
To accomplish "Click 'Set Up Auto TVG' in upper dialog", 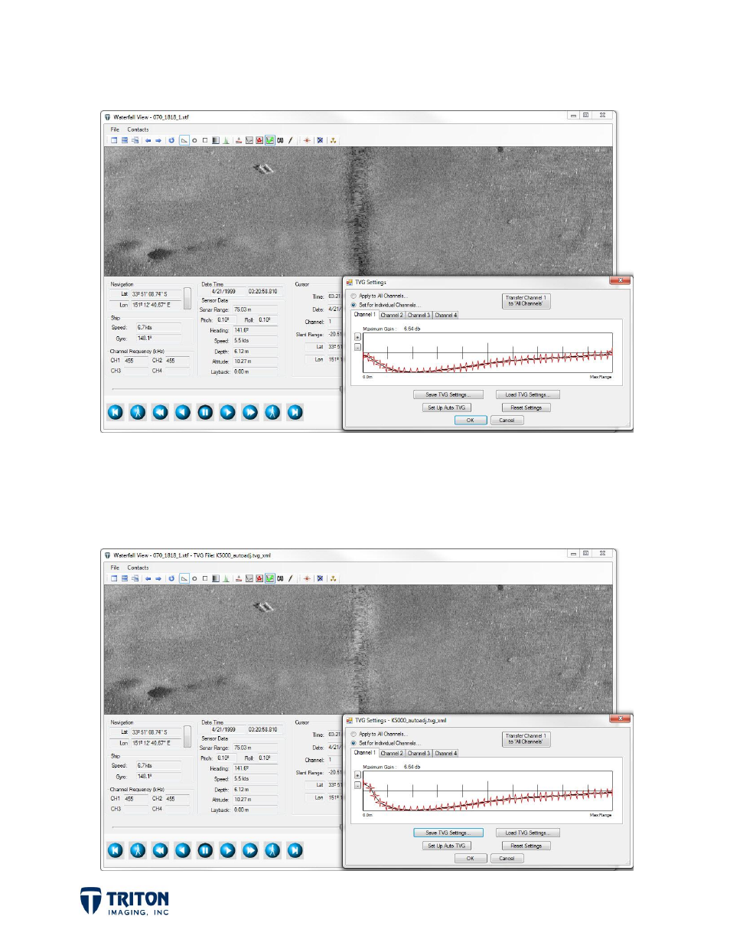I will tap(446, 408).
